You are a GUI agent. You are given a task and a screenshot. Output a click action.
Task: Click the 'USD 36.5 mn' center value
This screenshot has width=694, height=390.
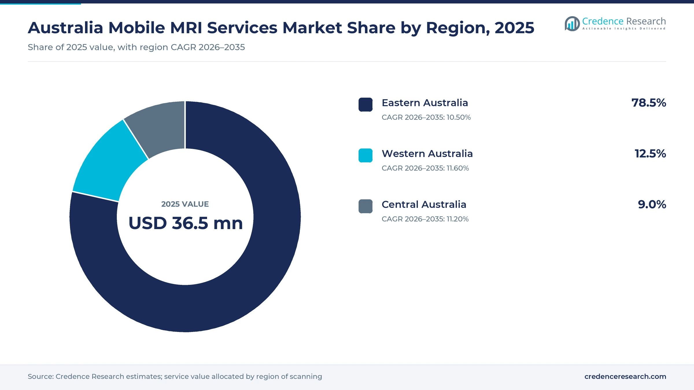click(x=185, y=223)
